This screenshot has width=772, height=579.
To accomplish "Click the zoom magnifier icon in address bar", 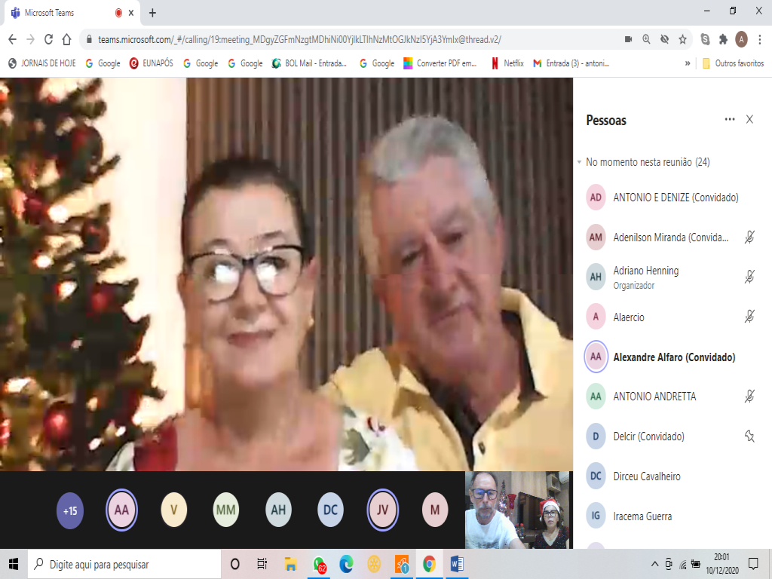I will [x=646, y=39].
